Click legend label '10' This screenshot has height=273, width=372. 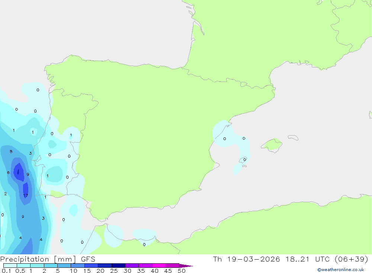[73, 271]
